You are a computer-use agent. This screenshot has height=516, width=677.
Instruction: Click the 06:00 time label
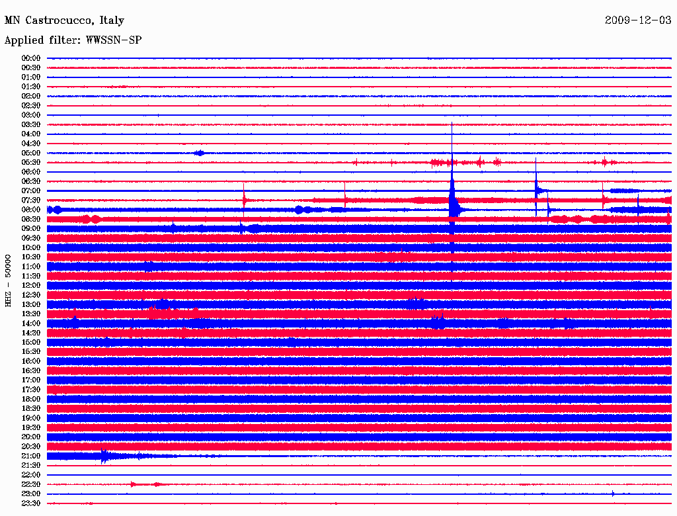tap(31, 171)
